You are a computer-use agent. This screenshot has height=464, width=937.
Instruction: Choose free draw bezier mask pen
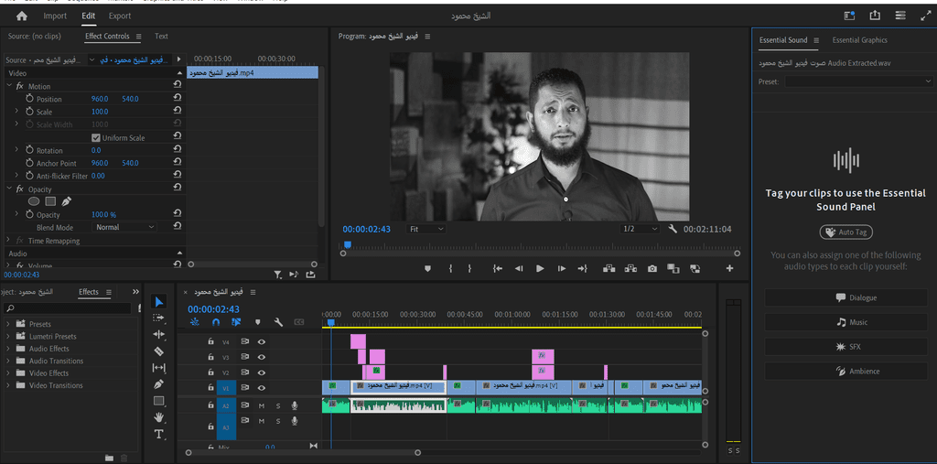[66, 201]
